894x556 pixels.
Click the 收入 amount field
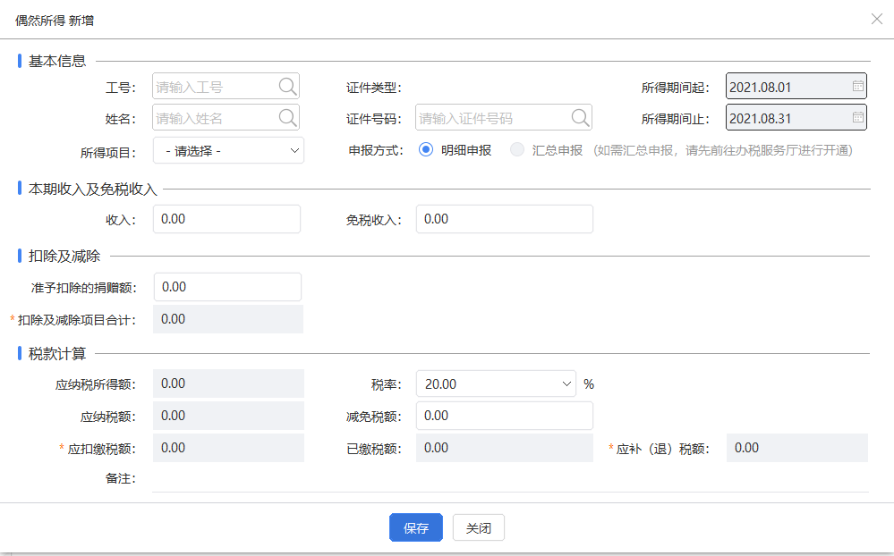click(x=227, y=219)
